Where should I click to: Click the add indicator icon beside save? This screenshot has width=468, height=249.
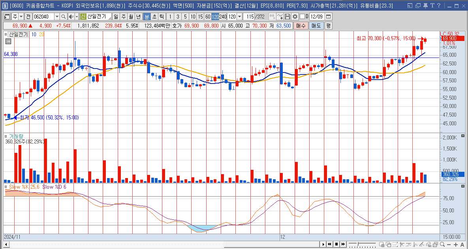[280, 17]
